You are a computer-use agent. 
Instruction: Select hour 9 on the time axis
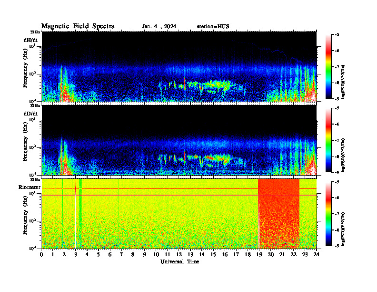[x=145, y=254]
